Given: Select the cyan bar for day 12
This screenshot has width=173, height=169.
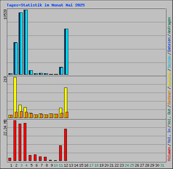Looking at the screenshot, I should coord(67,52).
